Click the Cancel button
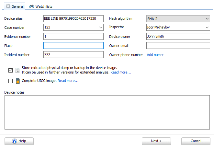Viewport: 214px width, 147px height. (196, 141)
